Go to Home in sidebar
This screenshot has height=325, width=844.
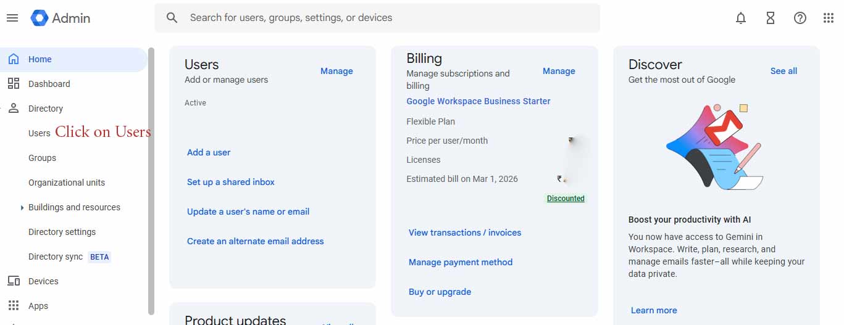pos(40,59)
